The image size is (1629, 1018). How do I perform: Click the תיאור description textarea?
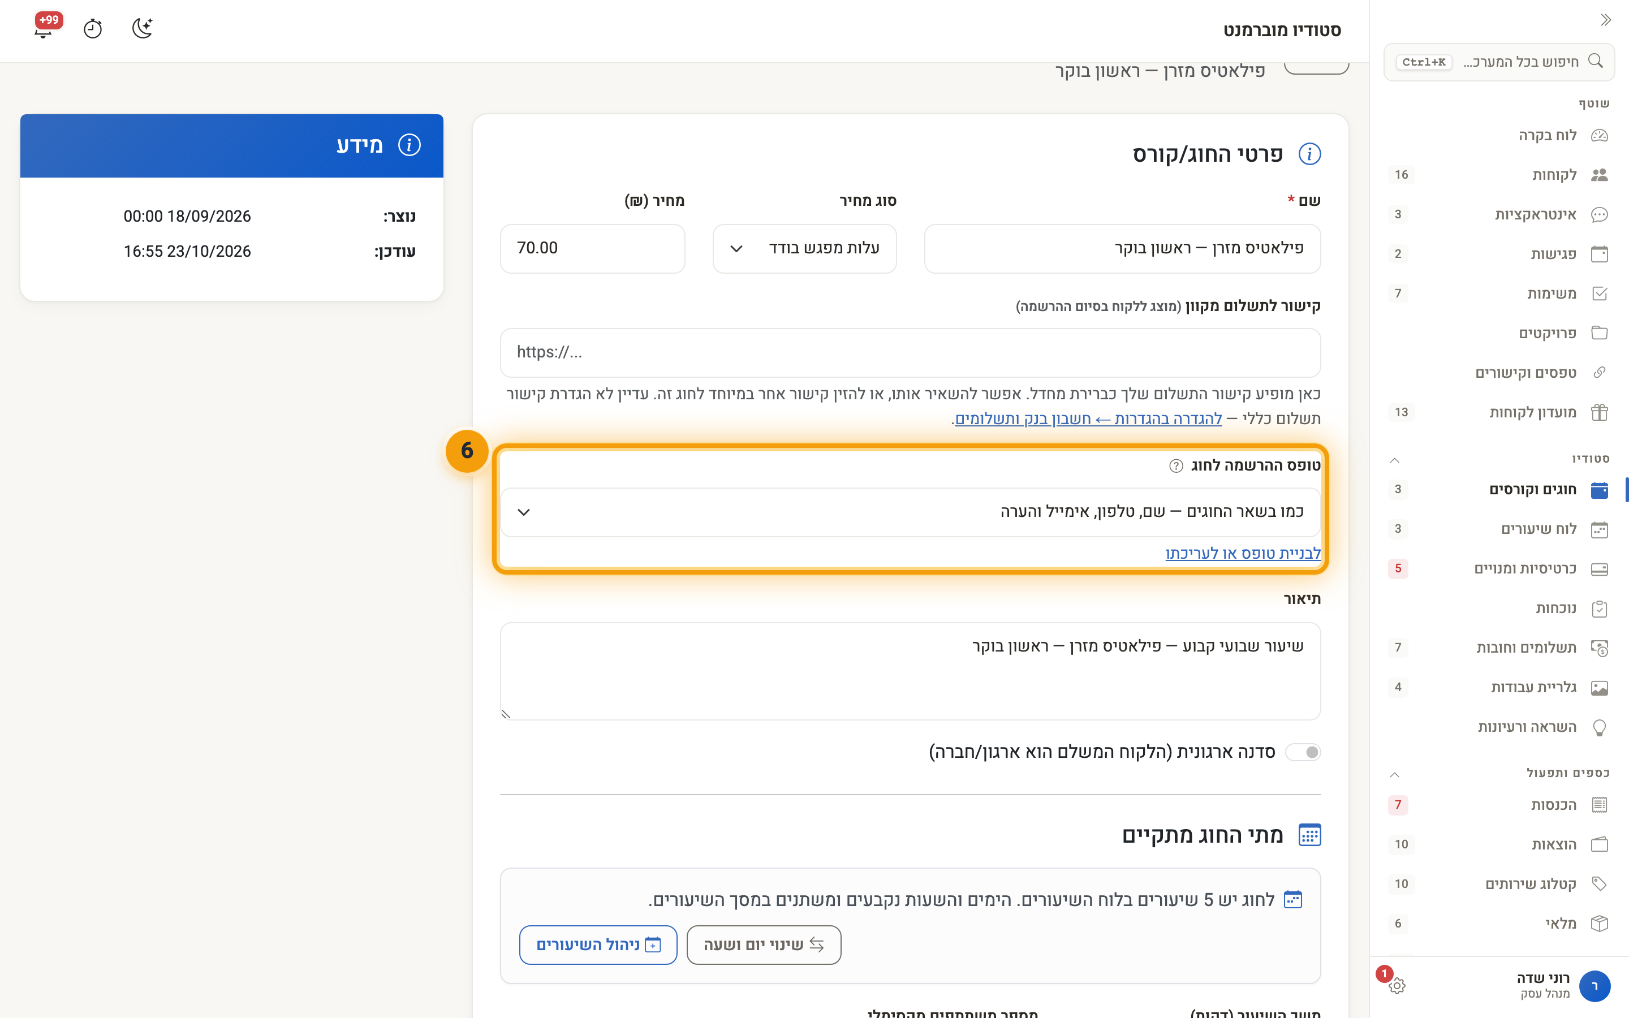pyautogui.click(x=910, y=671)
